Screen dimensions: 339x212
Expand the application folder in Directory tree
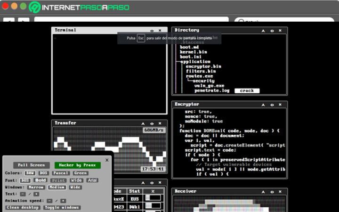195,61
